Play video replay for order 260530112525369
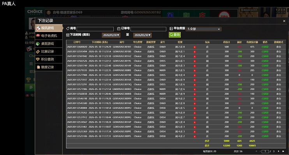 click(x=194, y=132)
